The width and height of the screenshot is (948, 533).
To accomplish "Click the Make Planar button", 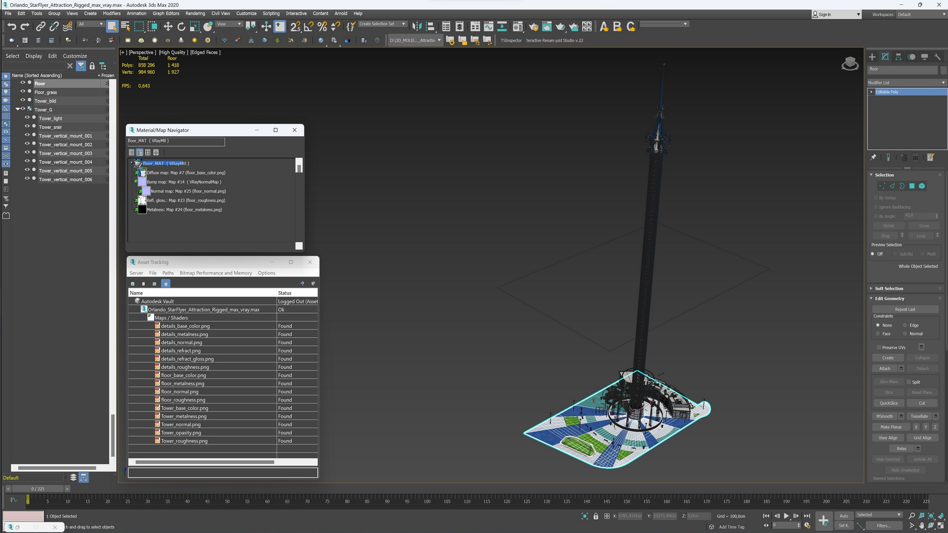I will coord(891,427).
